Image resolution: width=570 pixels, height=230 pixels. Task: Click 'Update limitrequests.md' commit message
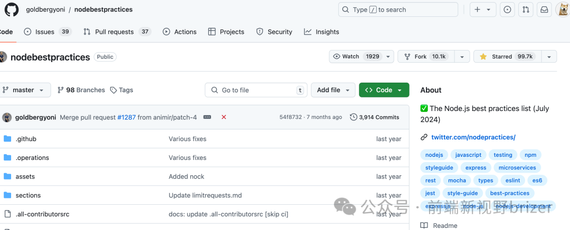(x=205, y=195)
